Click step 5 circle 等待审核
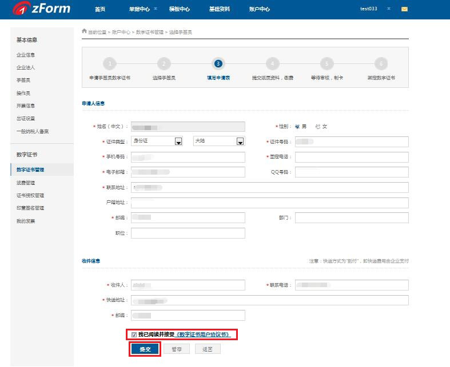The height and width of the screenshot is (367, 450). click(326, 64)
